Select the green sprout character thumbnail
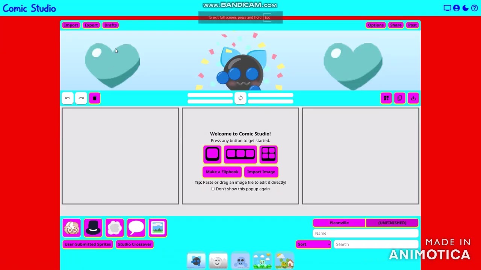This screenshot has height=270, width=481. [262, 261]
